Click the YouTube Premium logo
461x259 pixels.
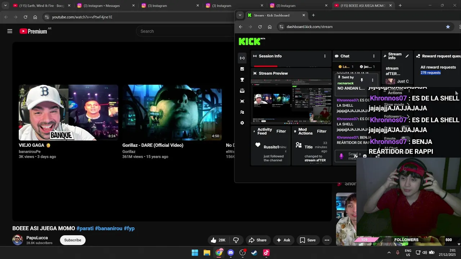(33, 31)
